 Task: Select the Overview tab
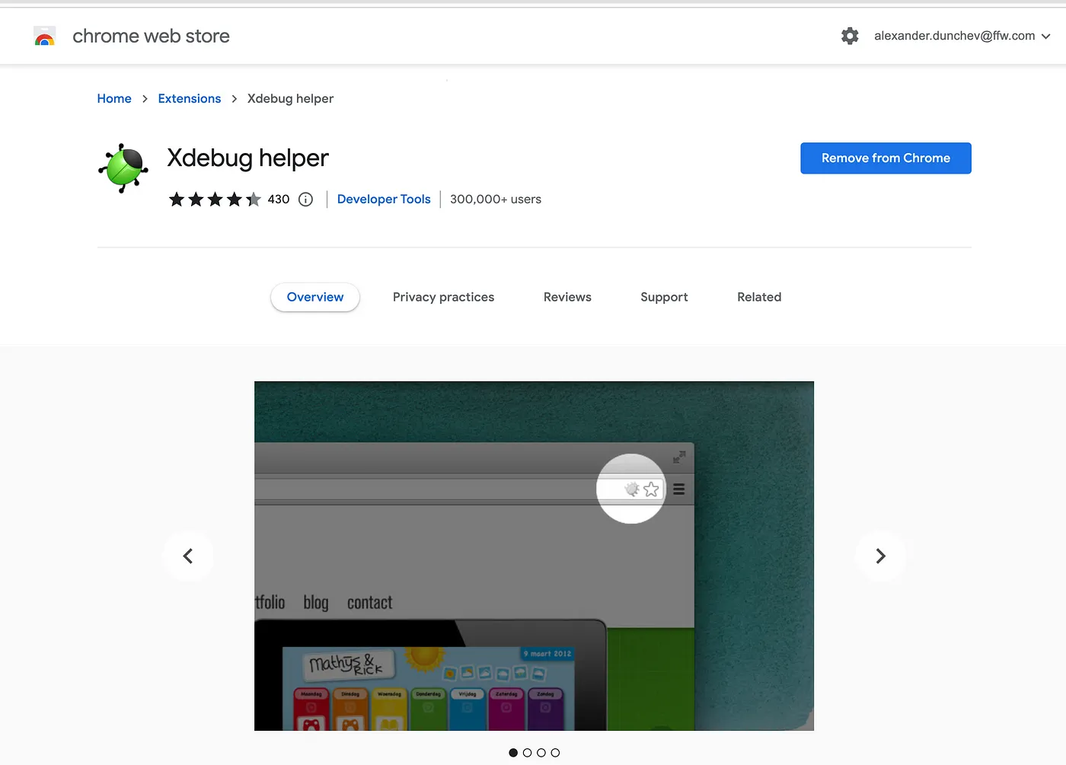(315, 297)
